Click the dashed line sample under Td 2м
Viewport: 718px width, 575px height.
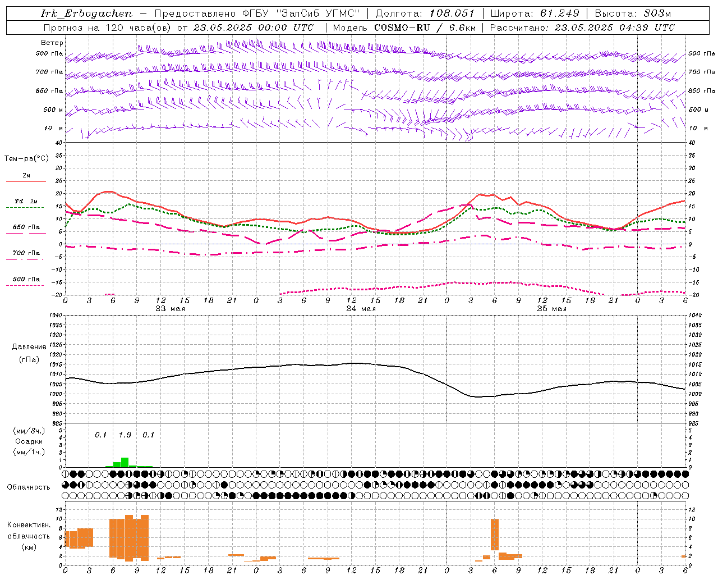coord(25,208)
